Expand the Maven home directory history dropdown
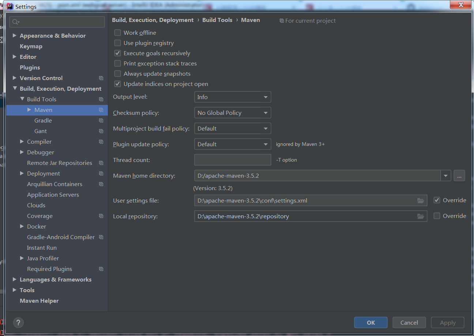Screen dimensions: 474x336 pyautogui.click(x=445, y=175)
